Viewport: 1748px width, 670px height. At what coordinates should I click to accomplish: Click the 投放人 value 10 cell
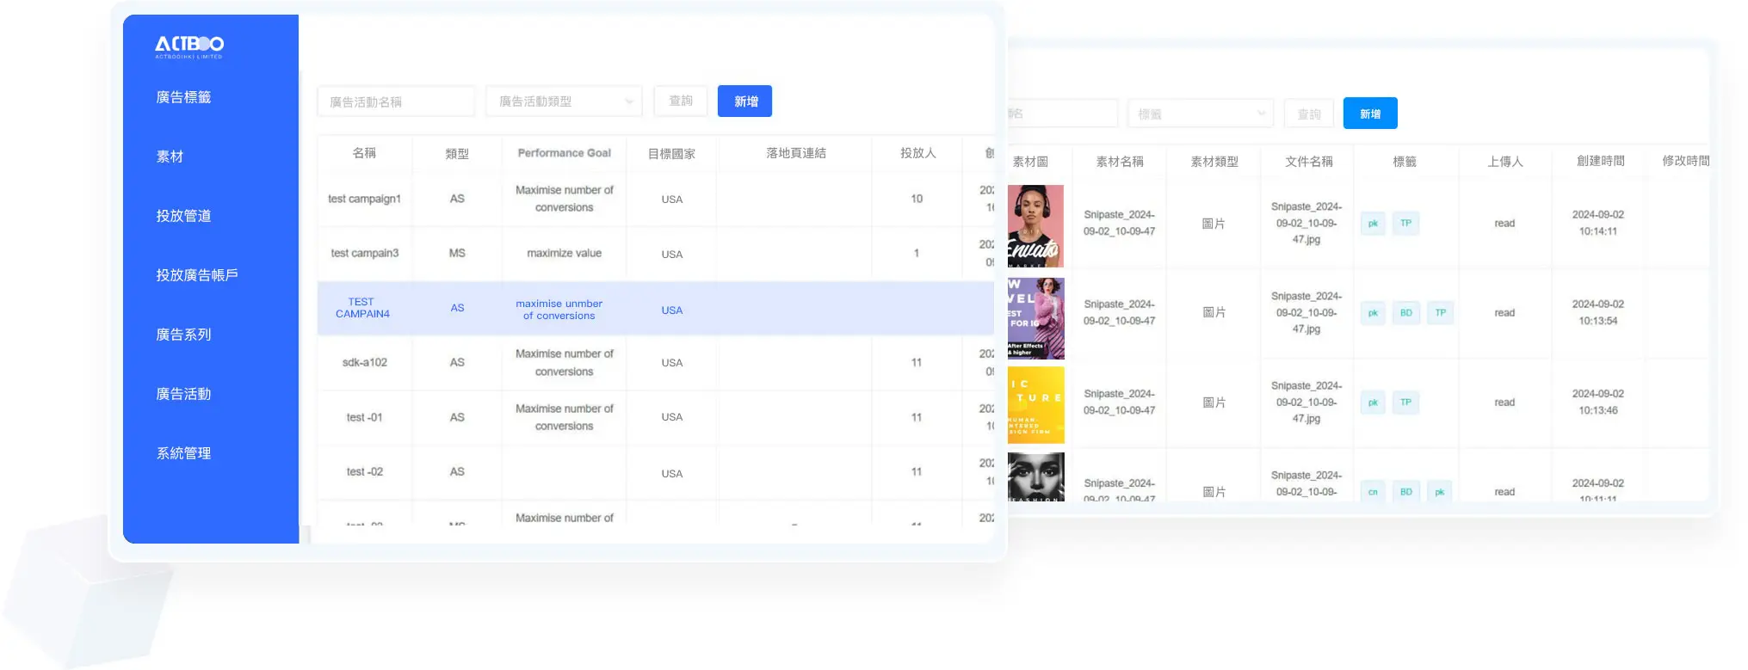pos(917,199)
